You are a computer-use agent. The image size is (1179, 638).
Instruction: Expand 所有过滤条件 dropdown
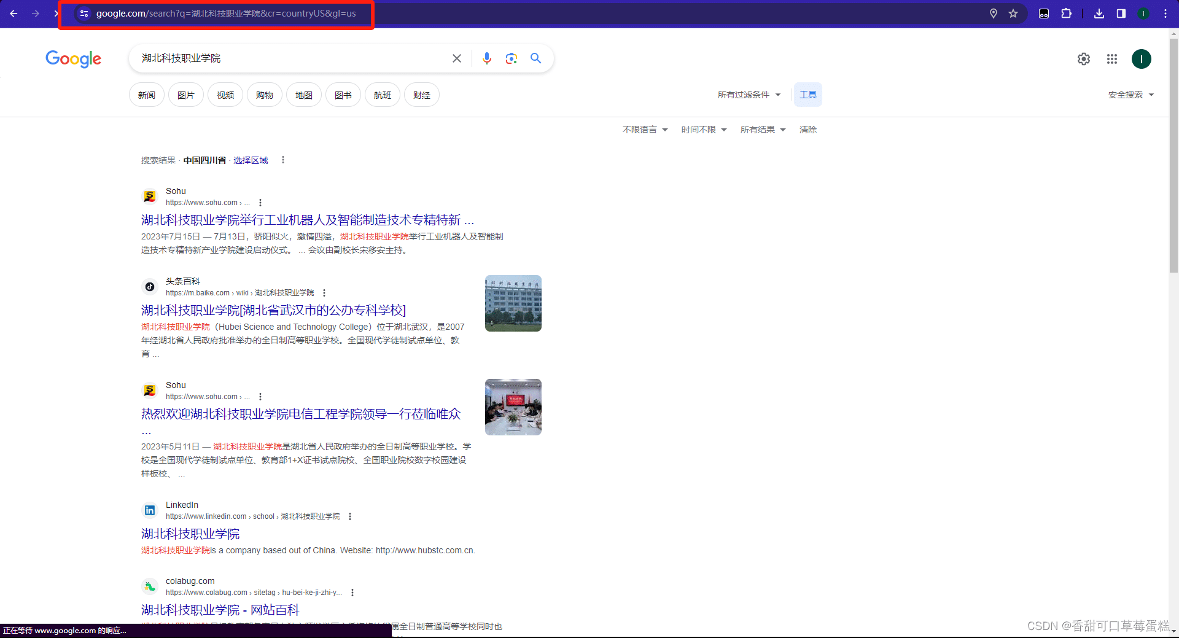[x=749, y=95]
